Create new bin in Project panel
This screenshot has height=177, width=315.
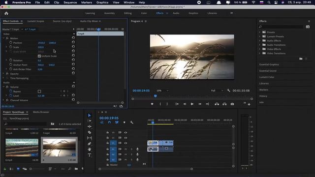pos(76,169)
